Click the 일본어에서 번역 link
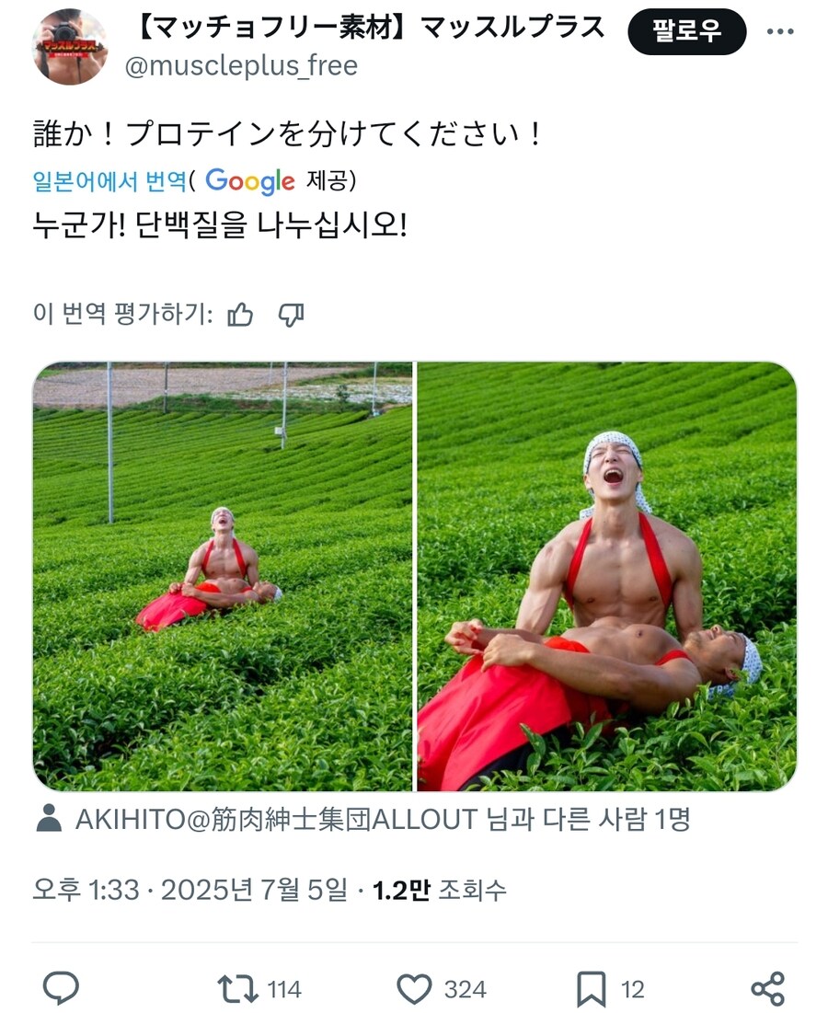 pyautogui.click(x=109, y=181)
